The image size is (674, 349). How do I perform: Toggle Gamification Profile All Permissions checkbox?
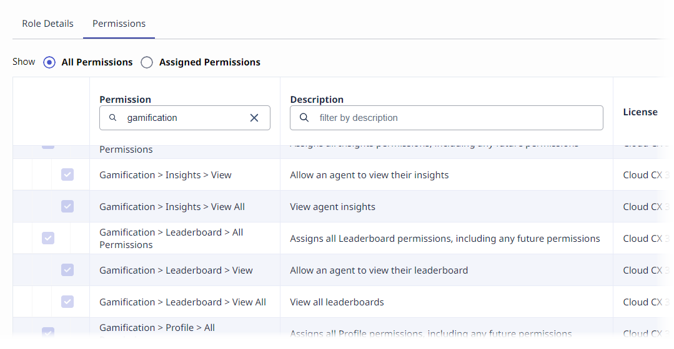48,333
